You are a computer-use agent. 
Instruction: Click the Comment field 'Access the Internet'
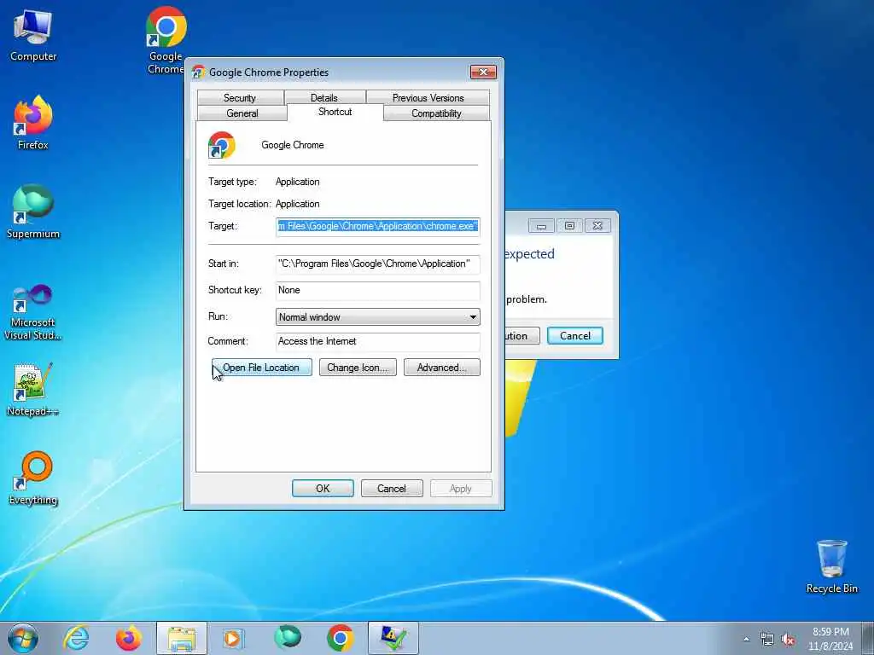(x=378, y=341)
